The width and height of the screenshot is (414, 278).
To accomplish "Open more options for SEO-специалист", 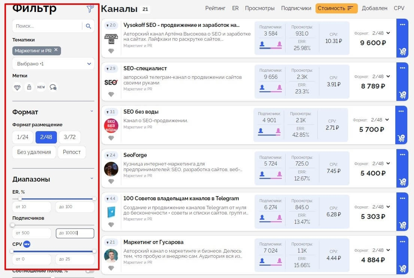I will coord(402,68).
